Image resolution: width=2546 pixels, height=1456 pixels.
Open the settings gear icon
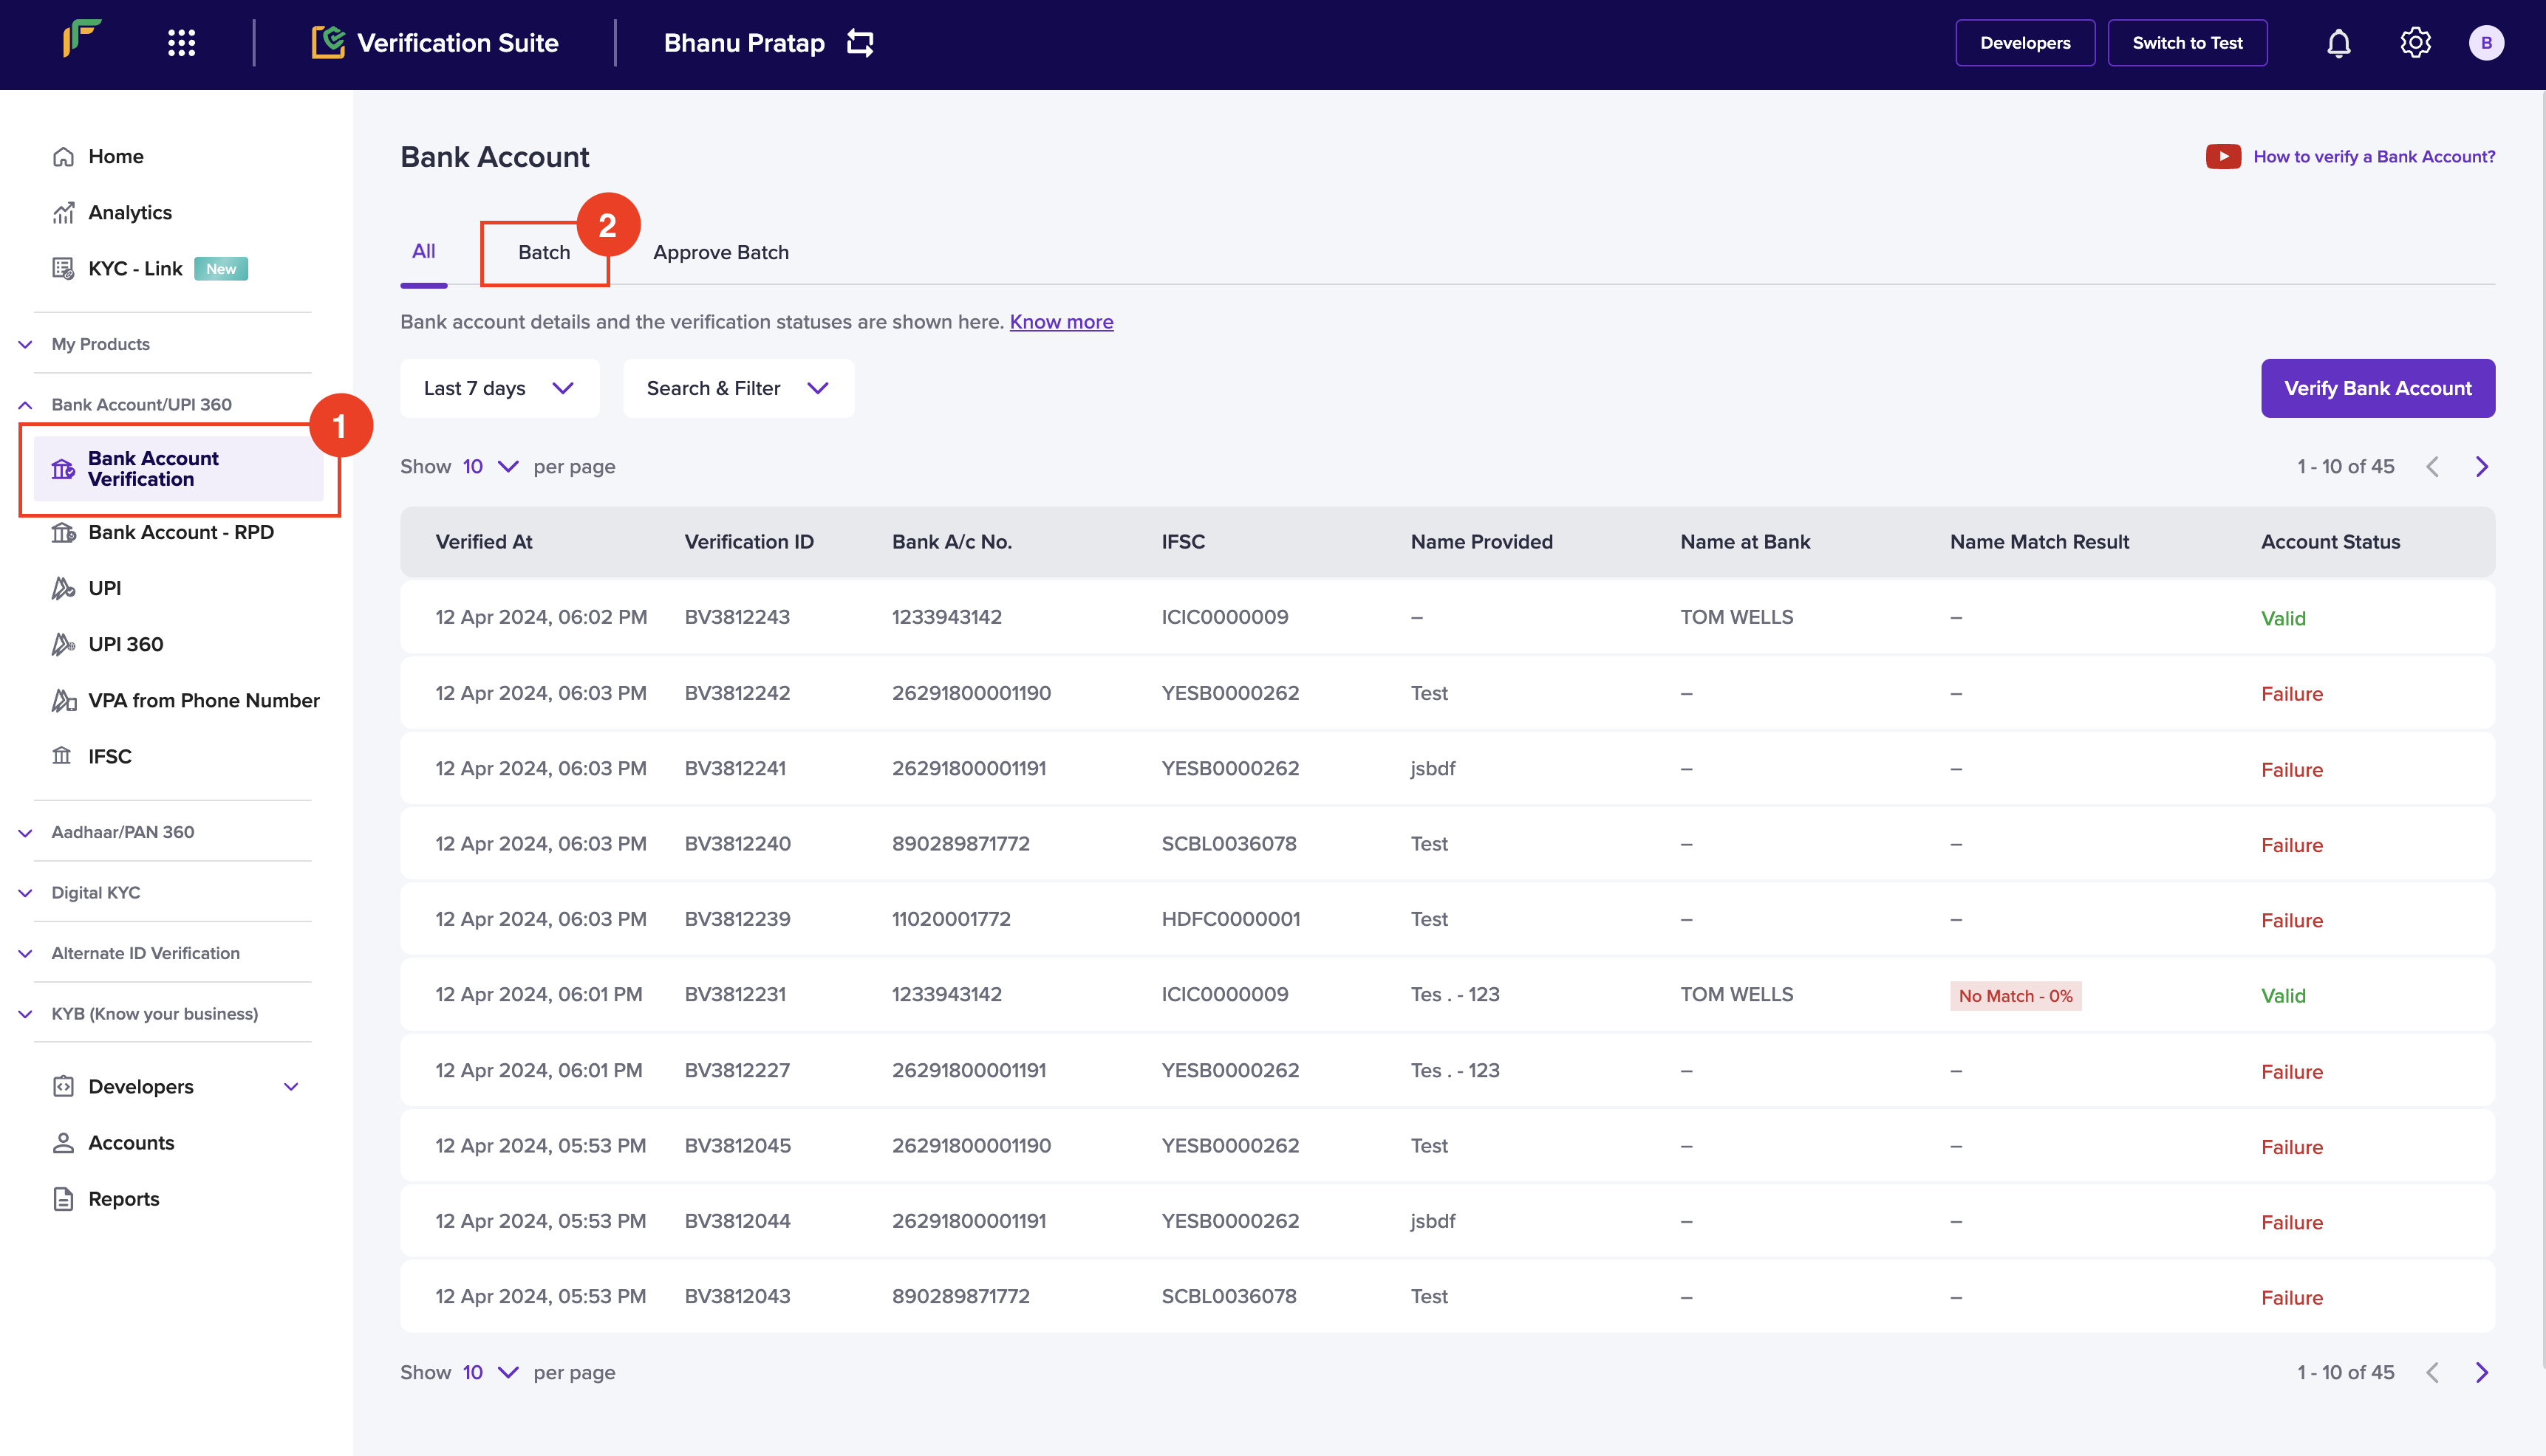point(2415,43)
